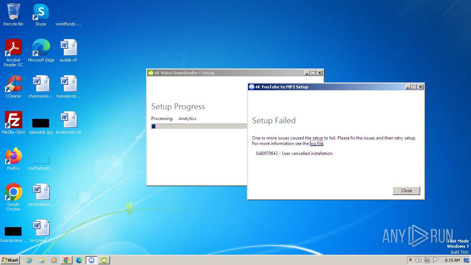The image size is (471, 265).
Task: Select the worldfunds desktop file
Action: 68,15
